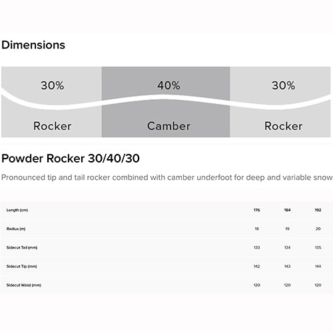Image resolution: width=333 pixels, height=333 pixels.
Task: Click the sidecut tip value 144
Action: coord(318,266)
